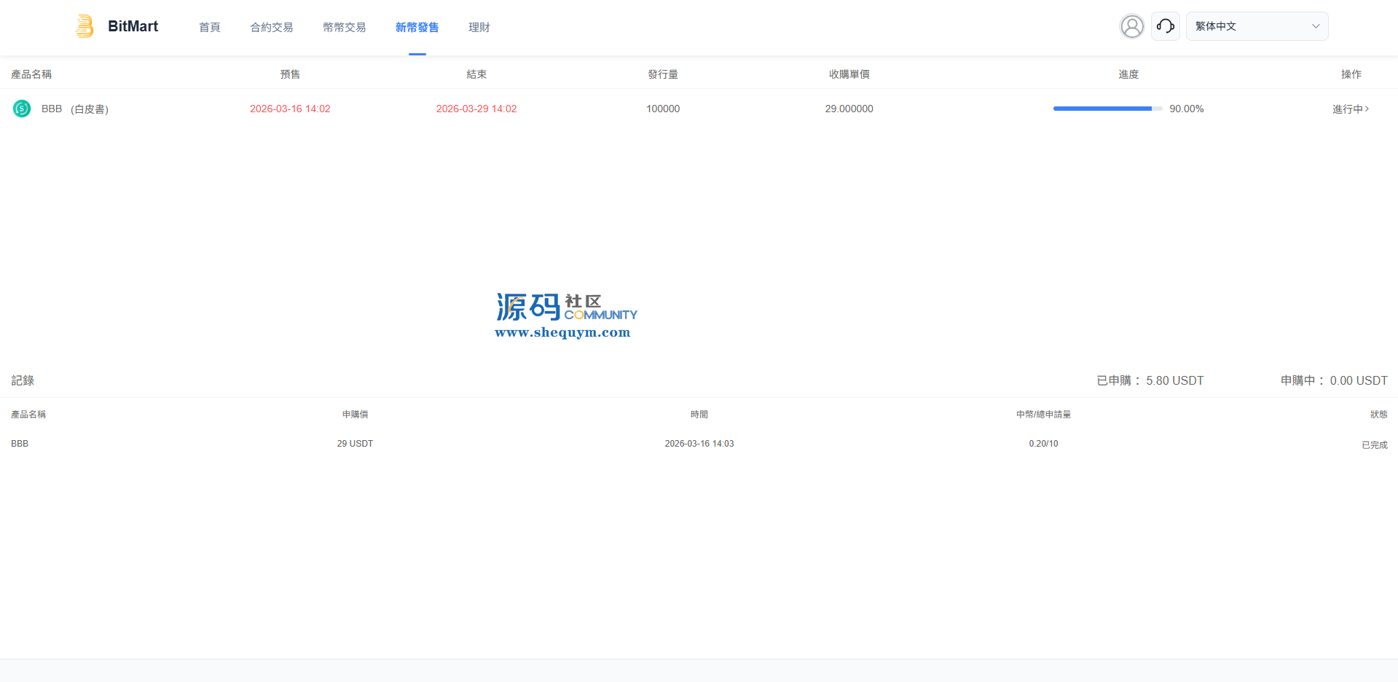Screen dimensions: 1398x682
Task: Click the BitMart brand name text
Action: (133, 26)
